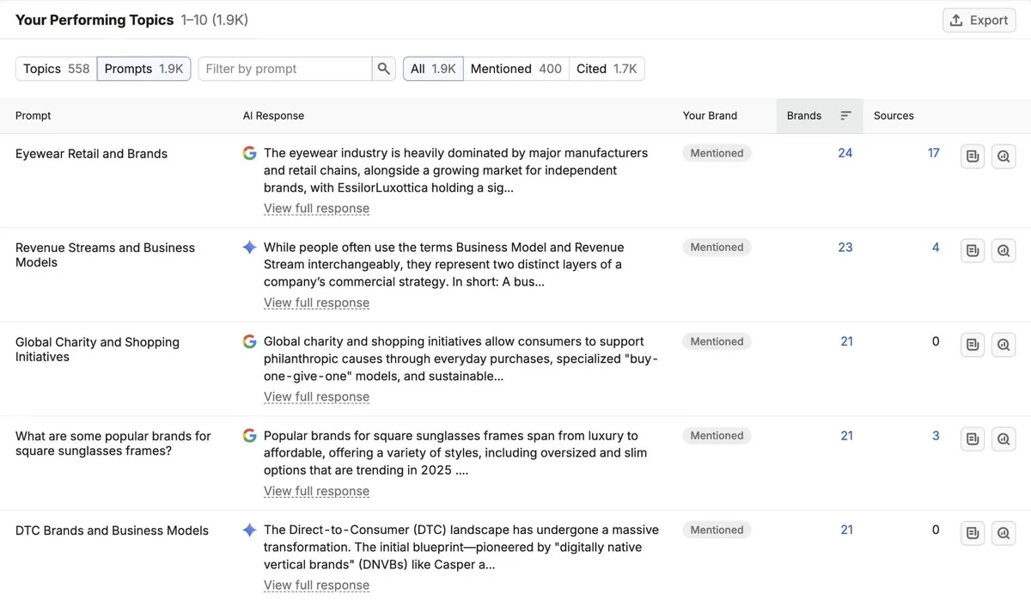
Task: Click the 'Your Performing Topics' heading
Action: [95, 20]
